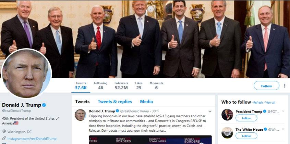Switch to the Media tab
Viewport: 290px width, 144px height.
click(146, 102)
